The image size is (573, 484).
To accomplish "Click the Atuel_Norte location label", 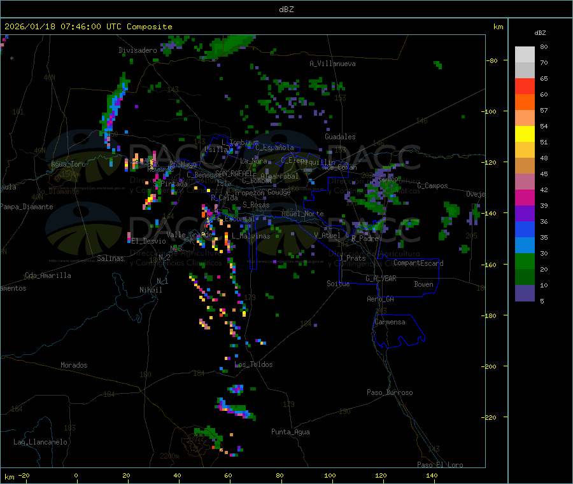I will (x=302, y=214).
